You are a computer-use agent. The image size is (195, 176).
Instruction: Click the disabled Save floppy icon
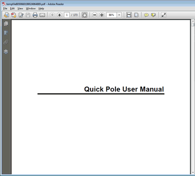tap(28, 15)
